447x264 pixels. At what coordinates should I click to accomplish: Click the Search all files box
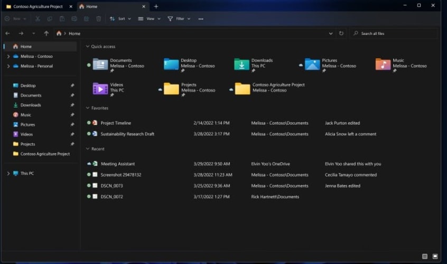pyautogui.click(x=394, y=33)
